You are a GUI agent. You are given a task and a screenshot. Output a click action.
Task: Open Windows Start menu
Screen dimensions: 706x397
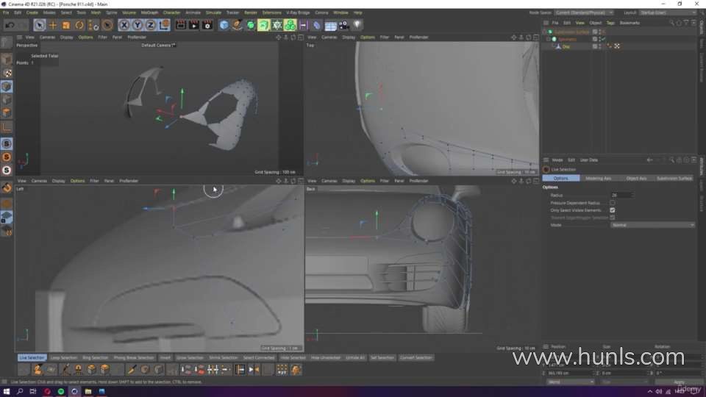[x=7, y=392]
